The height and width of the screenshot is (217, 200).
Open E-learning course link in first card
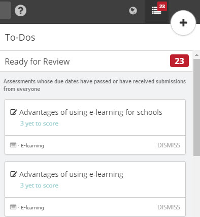[32, 145]
